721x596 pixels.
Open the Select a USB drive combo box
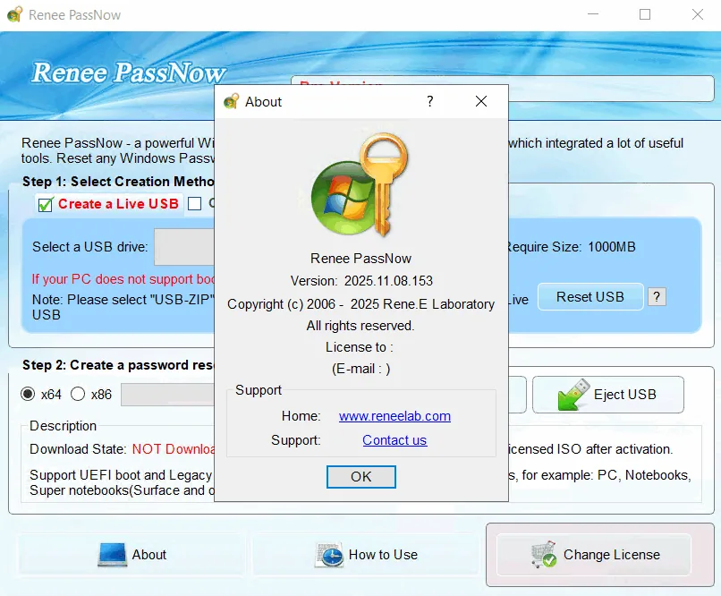point(184,247)
